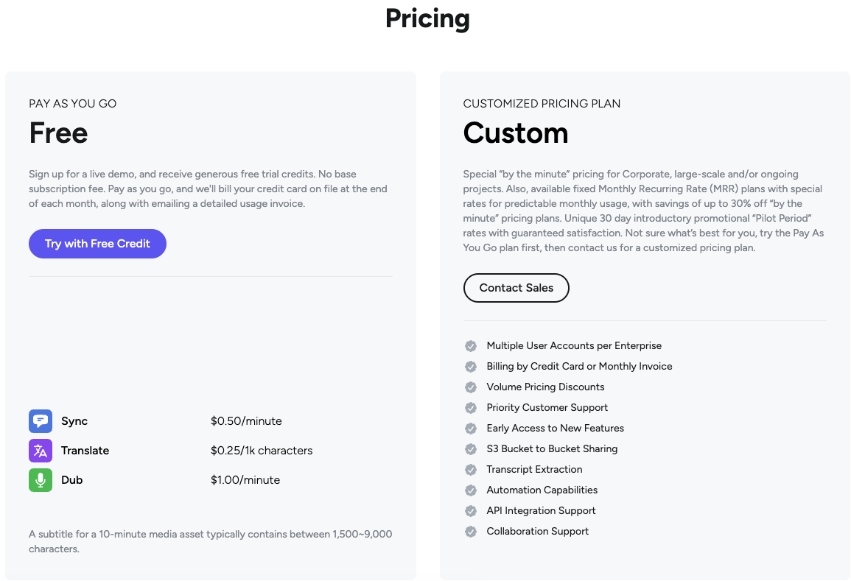Click checkmark beside Priority Customer Support
The width and height of the screenshot is (851, 581).
471,408
